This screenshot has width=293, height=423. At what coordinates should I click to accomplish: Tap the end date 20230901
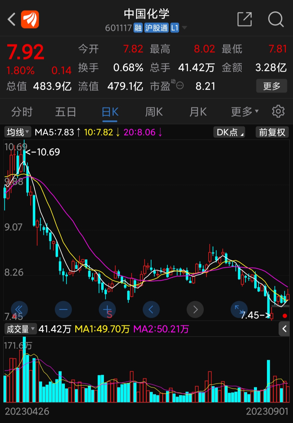pyautogui.click(x=267, y=411)
